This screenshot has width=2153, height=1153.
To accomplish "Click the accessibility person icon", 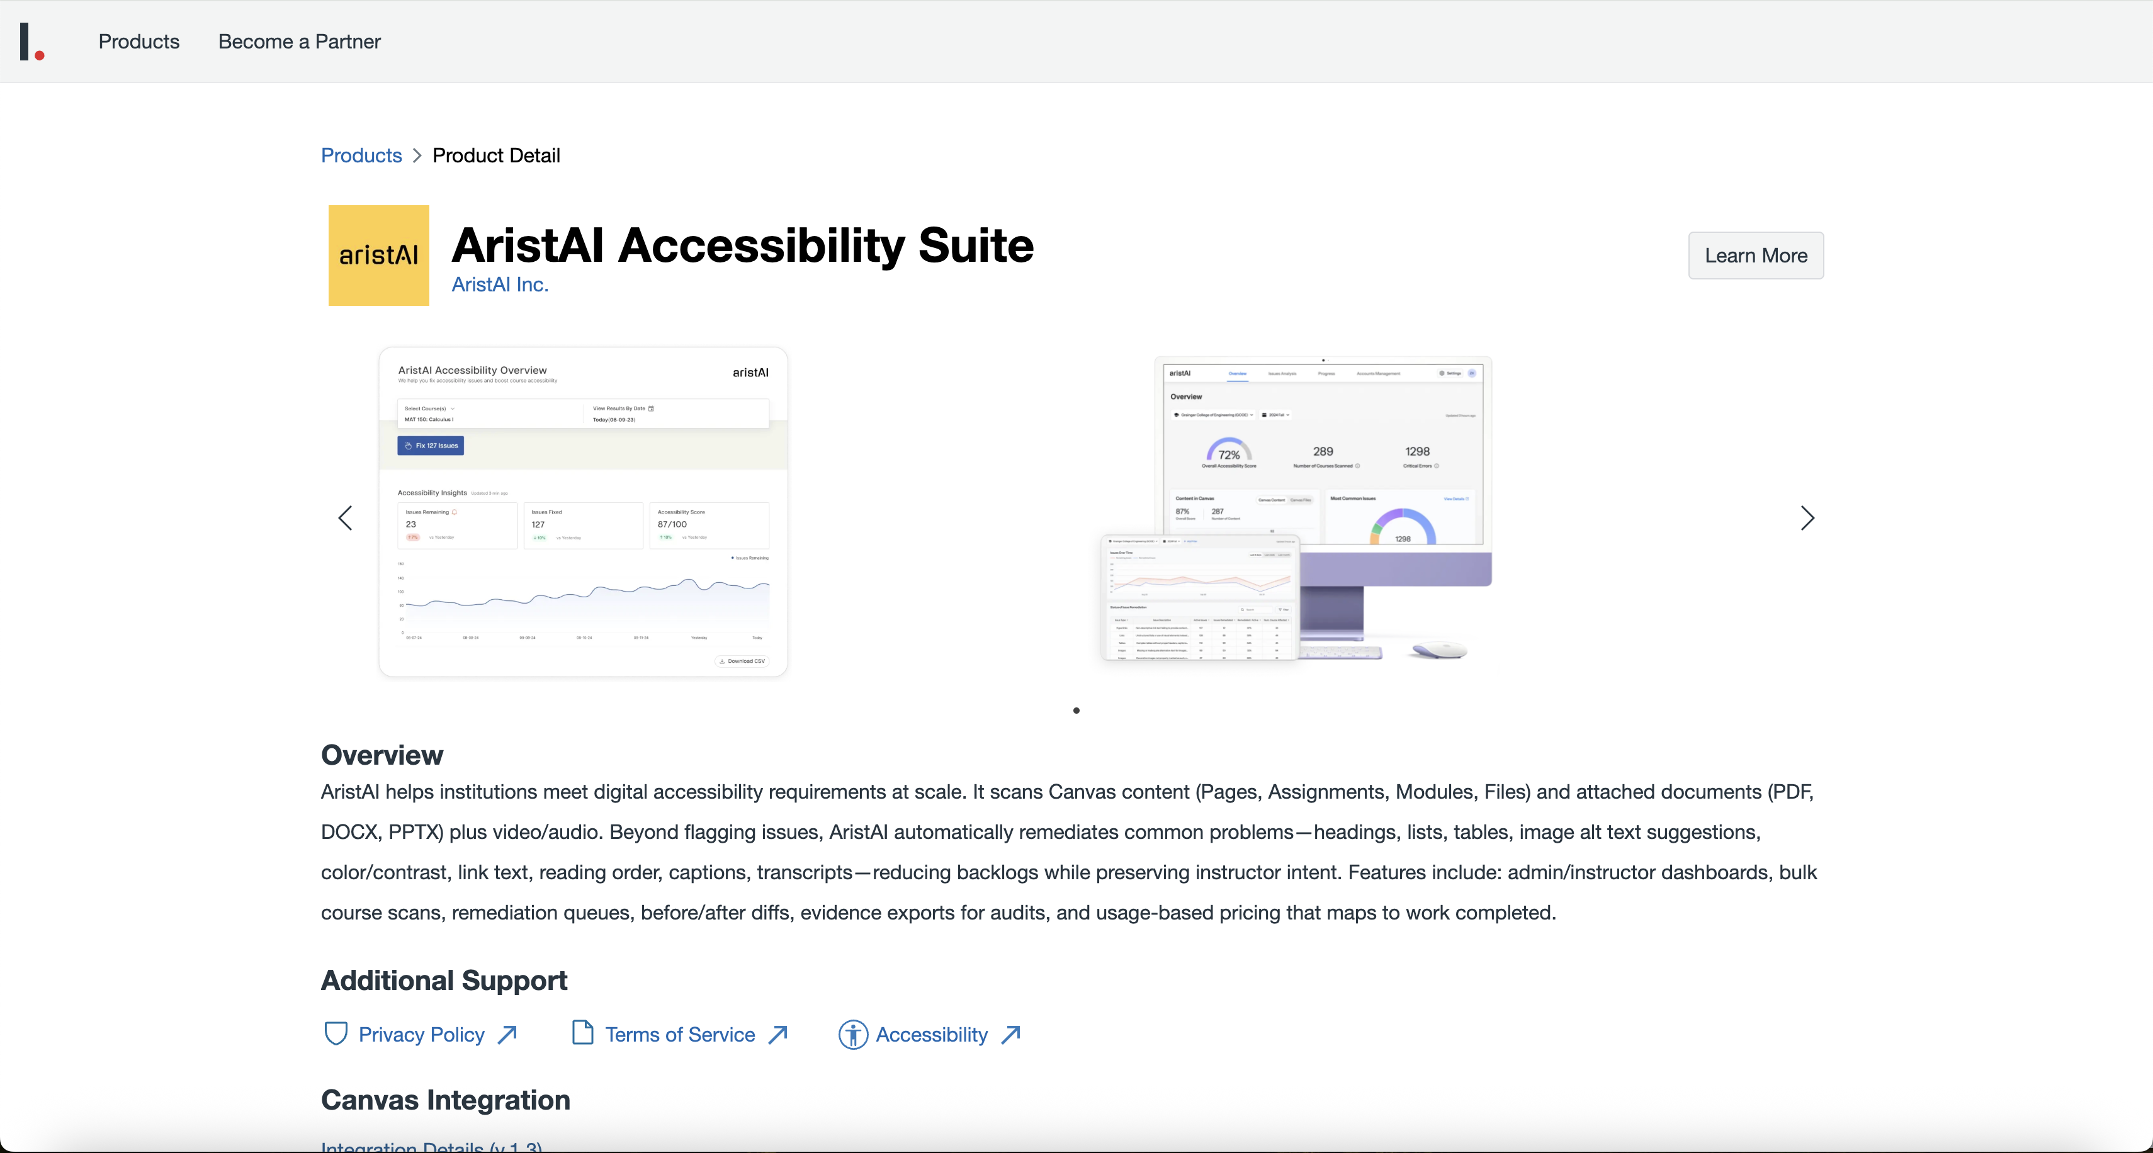I will click(x=852, y=1034).
